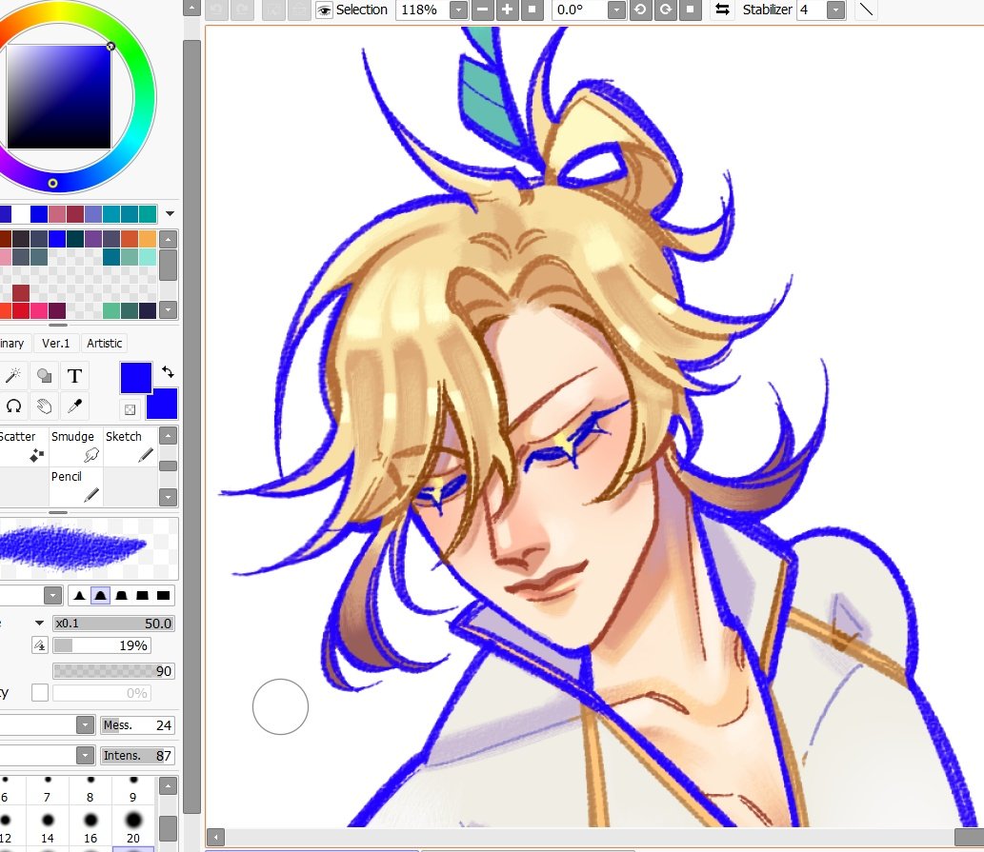The image size is (984, 852).
Task: Pick brush size 7 preset
Action: pyautogui.click(x=47, y=790)
